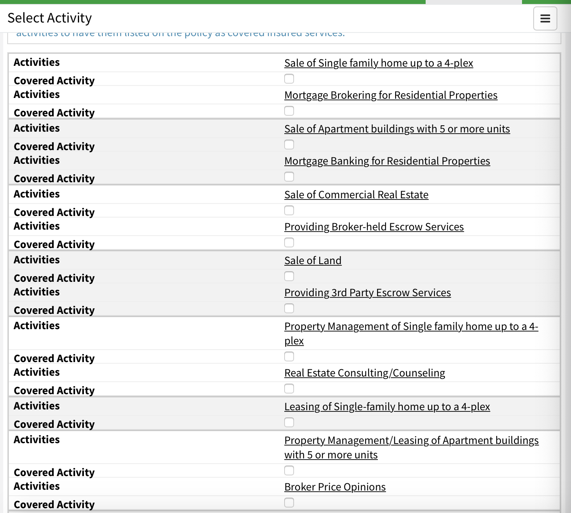Check Broker Price Opinions covered activity checkbox
The image size is (571, 513).
pyautogui.click(x=289, y=503)
